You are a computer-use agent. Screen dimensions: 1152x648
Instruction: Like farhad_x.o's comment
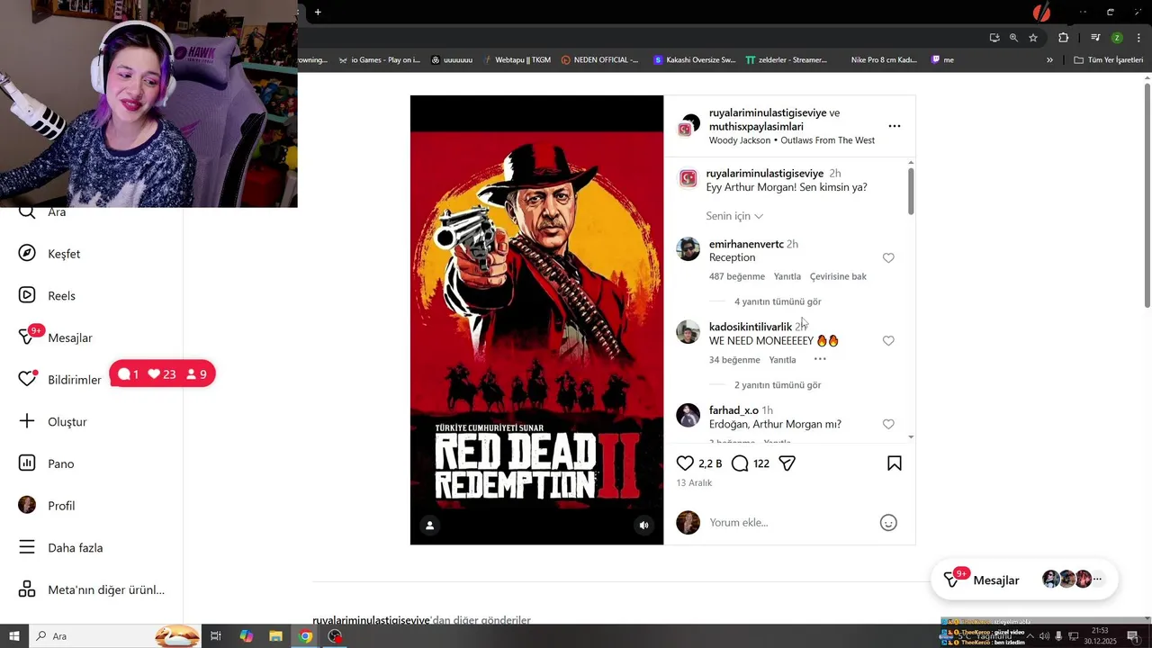tap(888, 424)
